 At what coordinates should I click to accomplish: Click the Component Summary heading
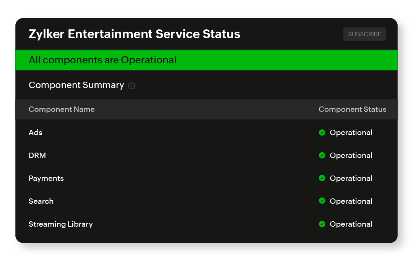(x=76, y=85)
